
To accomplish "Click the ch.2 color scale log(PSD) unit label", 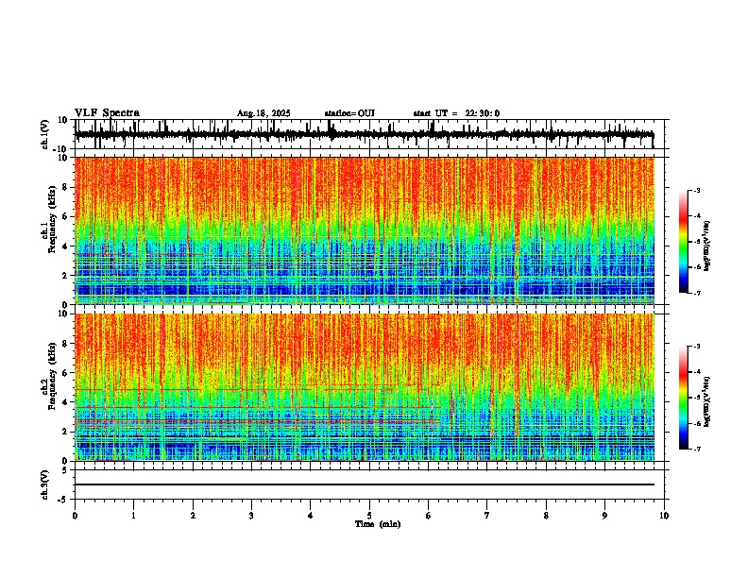I will click(707, 401).
